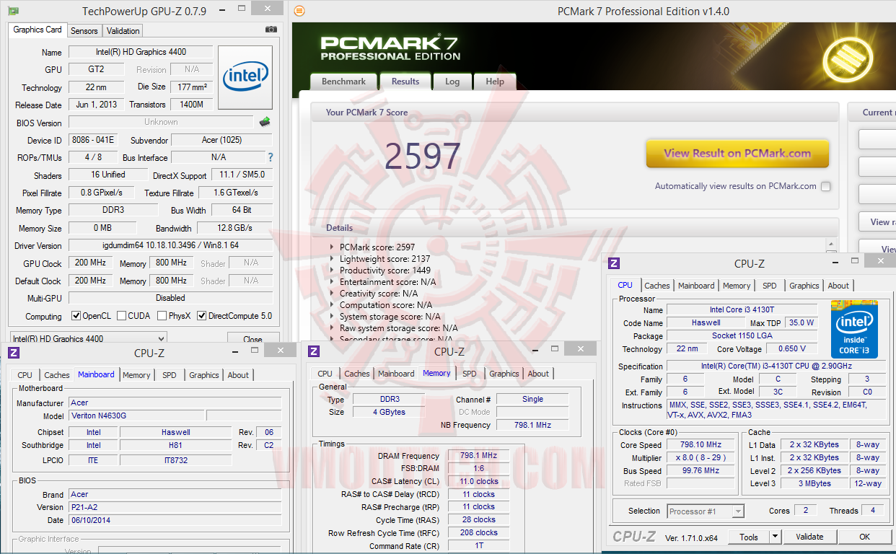Enable automatically view results on PCMark.com
Viewport: 896px width, 554px height.
coord(825,186)
